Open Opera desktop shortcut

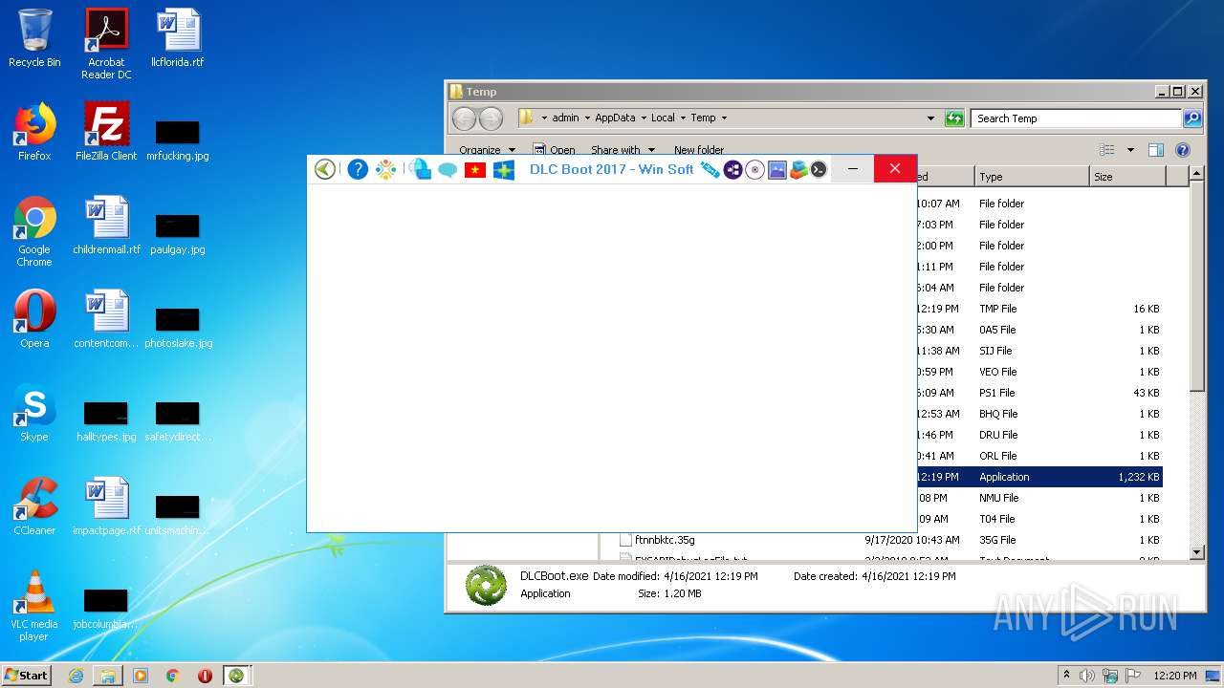coord(34,319)
